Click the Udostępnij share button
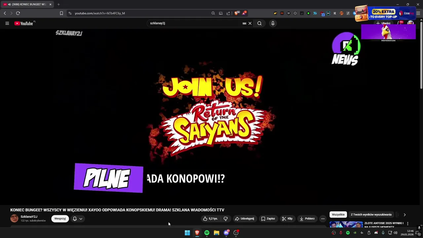Image resolution: width=423 pixels, height=238 pixels. tap(244, 218)
